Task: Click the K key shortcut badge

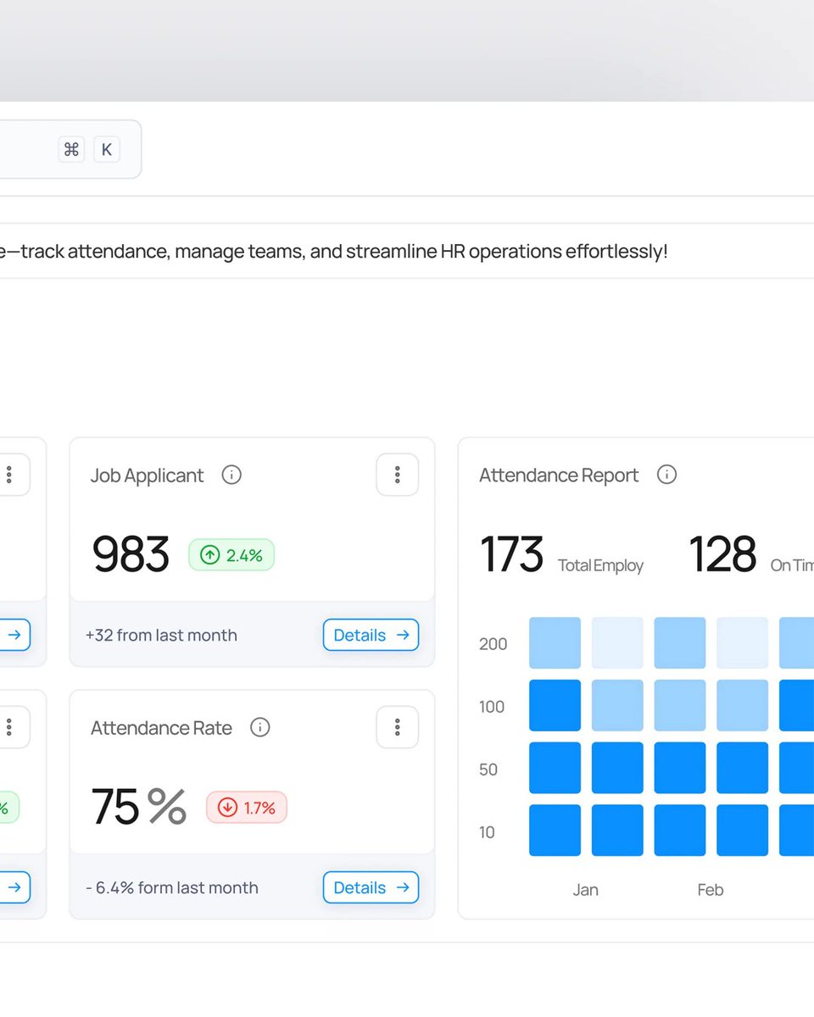Action: 107,149
